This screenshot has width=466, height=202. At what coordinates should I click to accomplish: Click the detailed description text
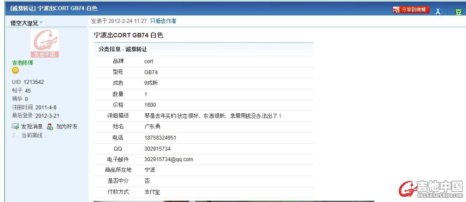coord(213,116)
